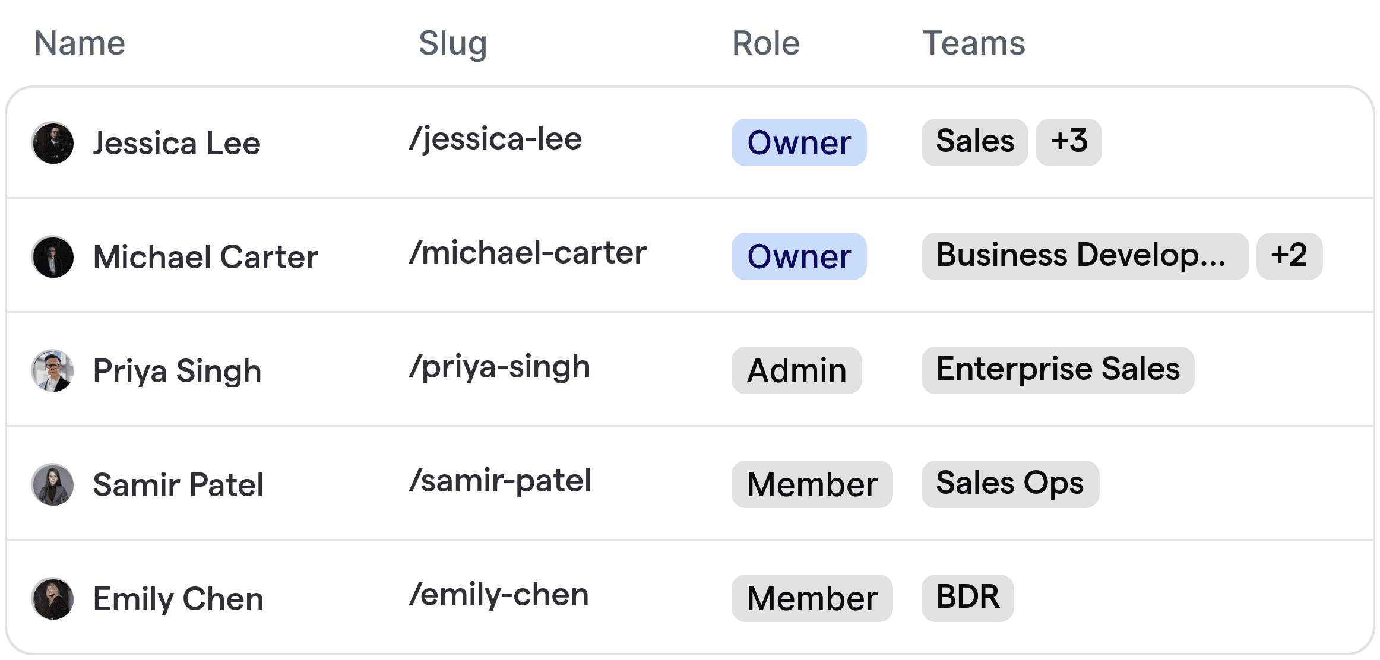Screen dimensions: 1380x660
Task: Select the Admin role badge for Priya Singh
Action: [796, 370]
